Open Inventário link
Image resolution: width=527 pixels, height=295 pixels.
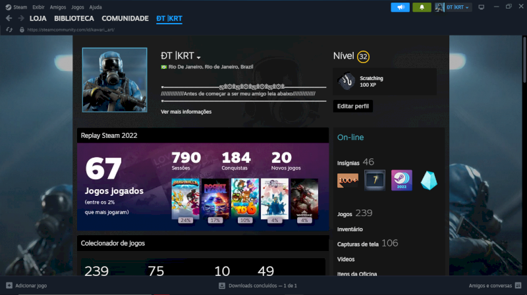pyautogui.click(x=350, y=229)
